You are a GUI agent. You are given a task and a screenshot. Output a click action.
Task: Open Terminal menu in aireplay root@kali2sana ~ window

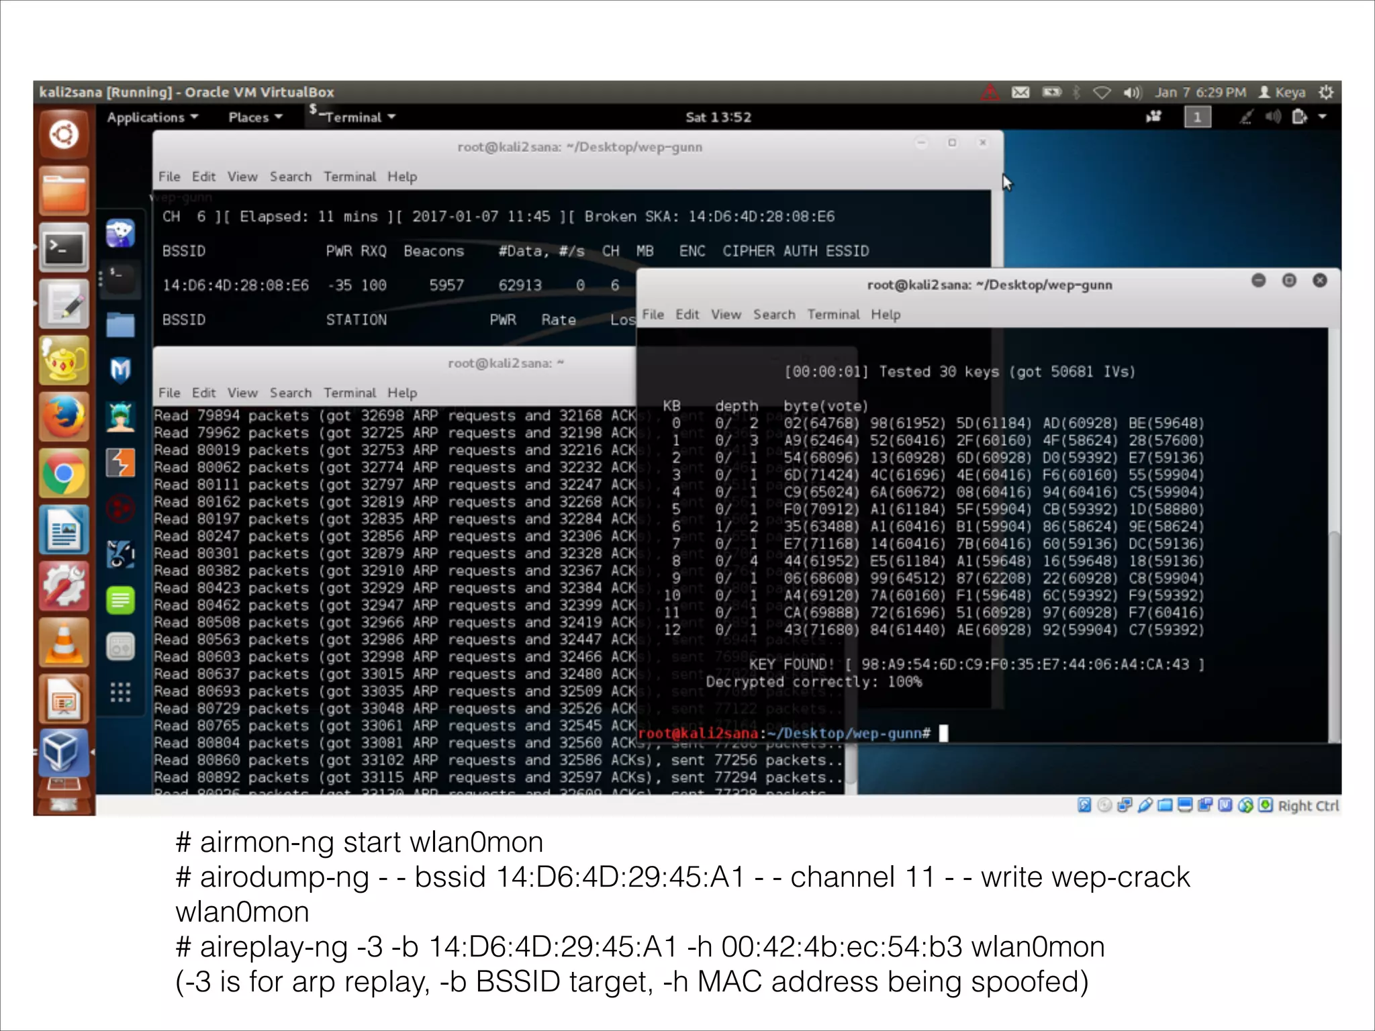tap(350, 393)
